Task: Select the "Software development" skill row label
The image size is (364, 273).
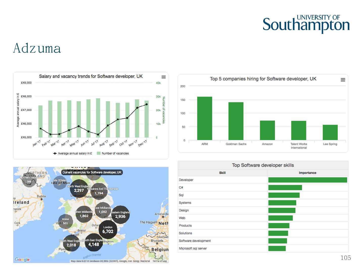Action: point(195,241)
